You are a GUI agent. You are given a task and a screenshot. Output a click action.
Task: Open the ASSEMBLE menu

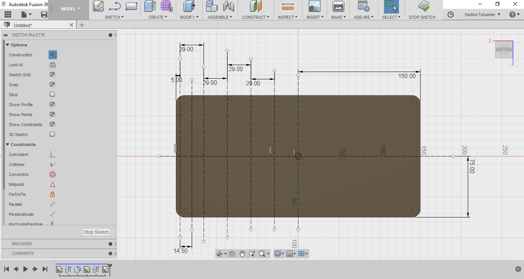[x=220, y=17]
